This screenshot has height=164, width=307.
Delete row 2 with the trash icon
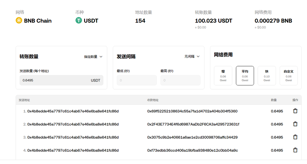click(295, 124)
